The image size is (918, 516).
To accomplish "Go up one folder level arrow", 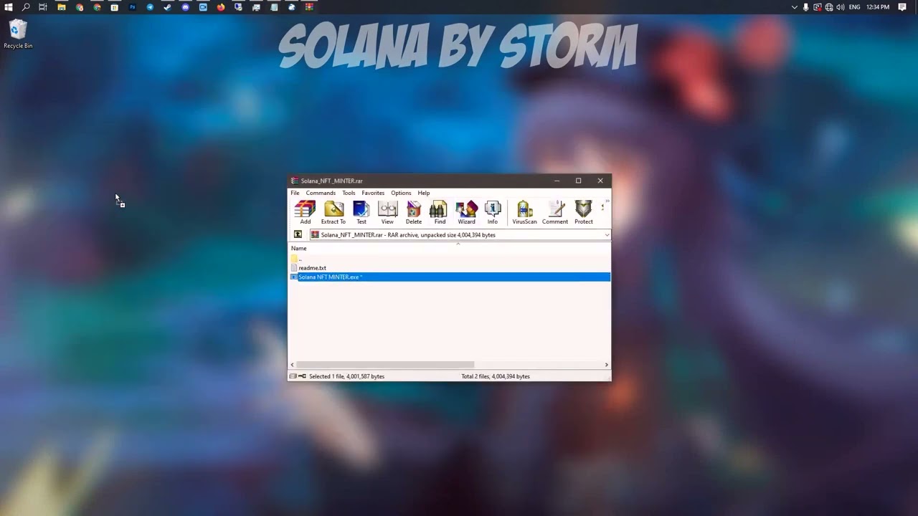I will pyautogui.click(x=298, y=234).
